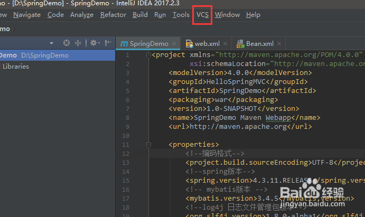Viewport: 365px width, 217px height.
Task: Close the SpringDemo editor tab
Action: pos(174,43)
